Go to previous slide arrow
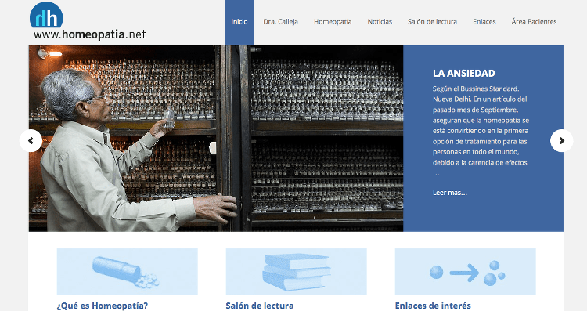The height and width of the screenshot is (311, 587). pos(31,140)
